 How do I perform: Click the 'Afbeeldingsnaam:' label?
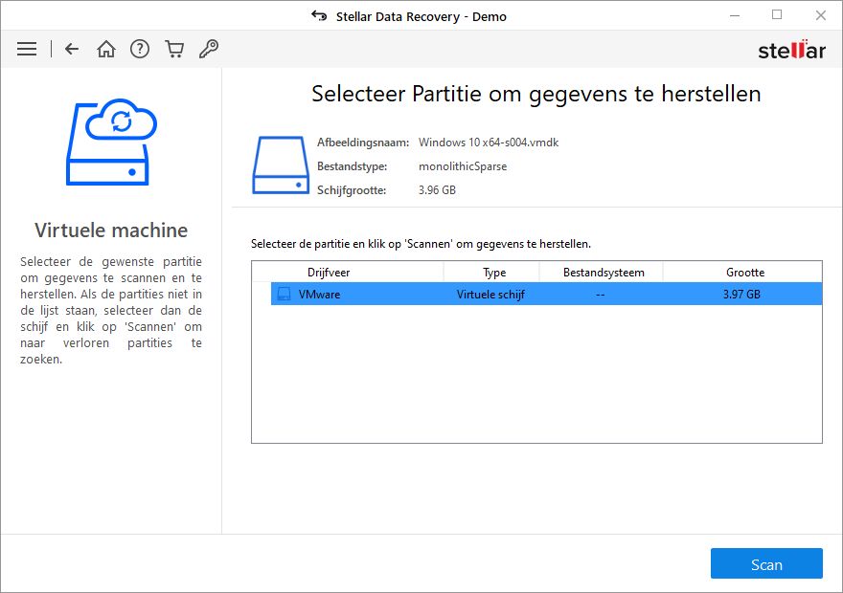[x=363, y=143]
